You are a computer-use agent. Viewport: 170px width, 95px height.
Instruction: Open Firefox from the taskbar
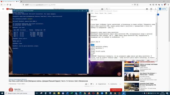pyautogui.click(x=89, y=93)
